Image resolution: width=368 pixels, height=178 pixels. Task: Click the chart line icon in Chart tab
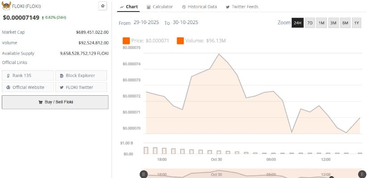[x=122, y=7]
